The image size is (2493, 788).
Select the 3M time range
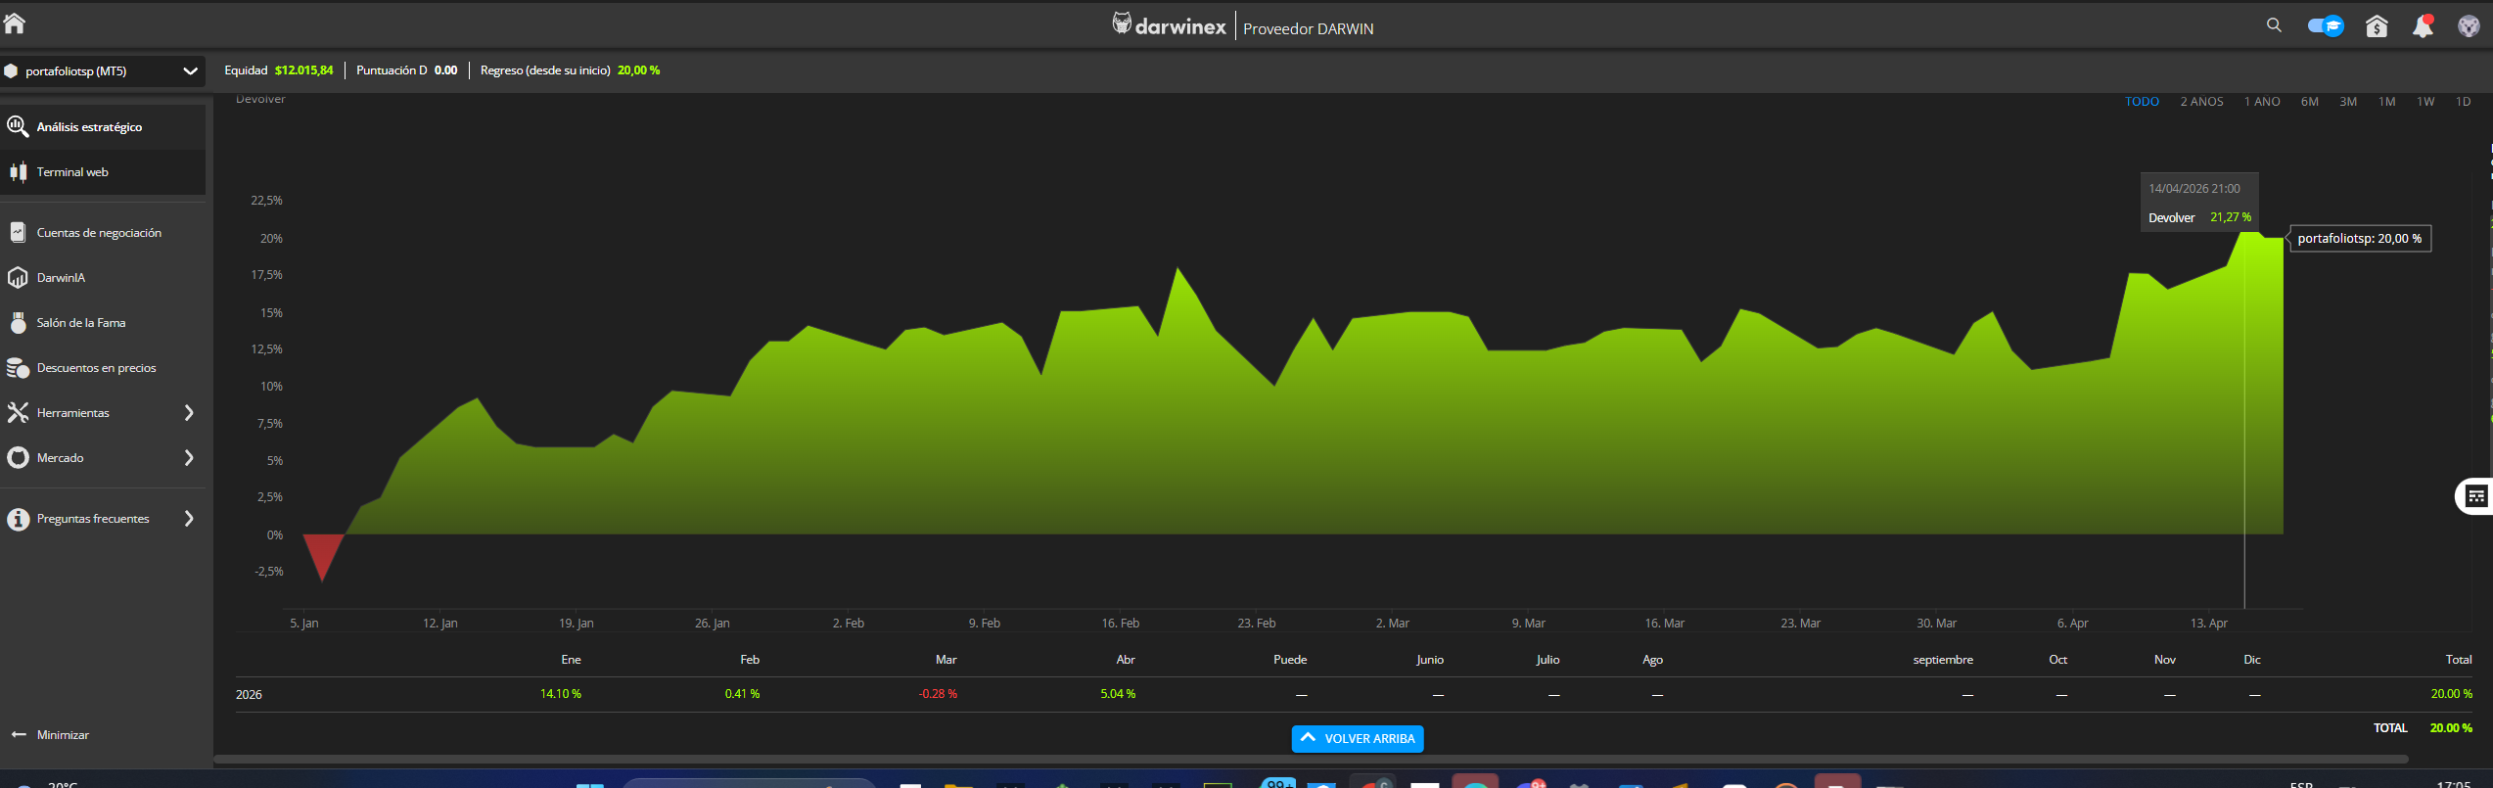tap(2347, 102)
